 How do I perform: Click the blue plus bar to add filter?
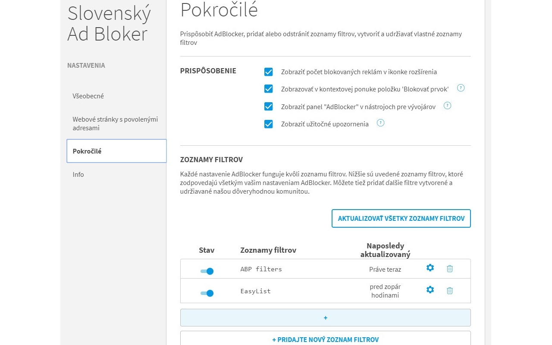click(x=325, y=317)
